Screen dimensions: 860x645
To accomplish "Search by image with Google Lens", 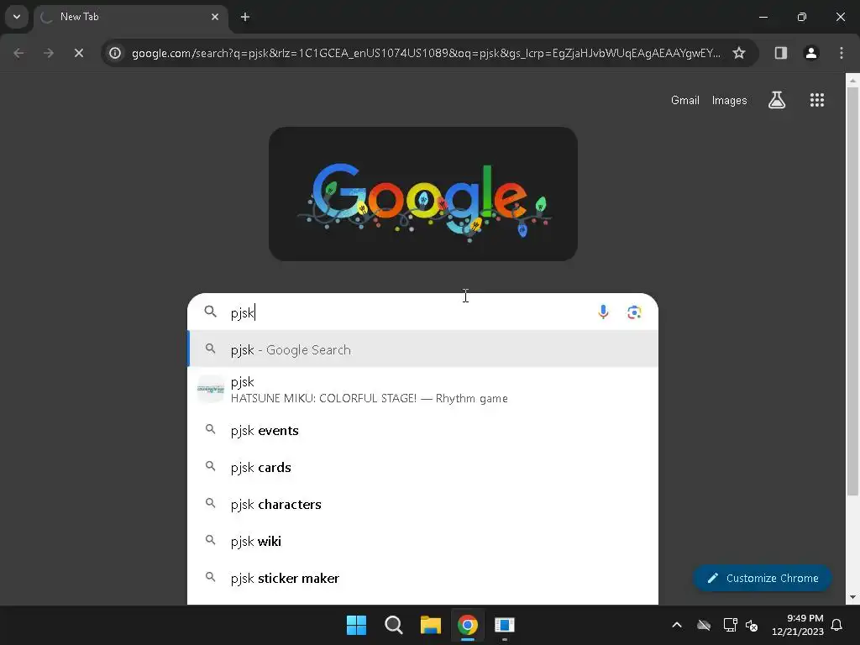I will (x=635, y=312).
